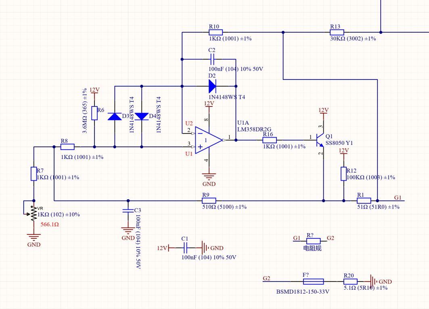This screenshot has width=429, height=309.
Task: Click the 电阻规 label text
Action: point(312,248)
